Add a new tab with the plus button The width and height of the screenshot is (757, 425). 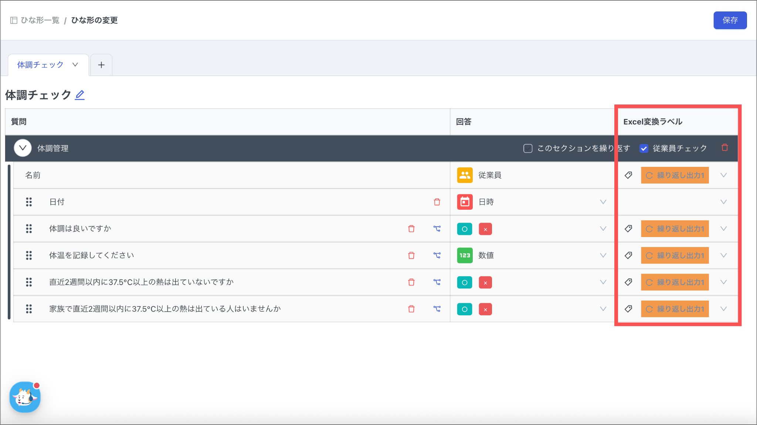(x=101, y=65)
